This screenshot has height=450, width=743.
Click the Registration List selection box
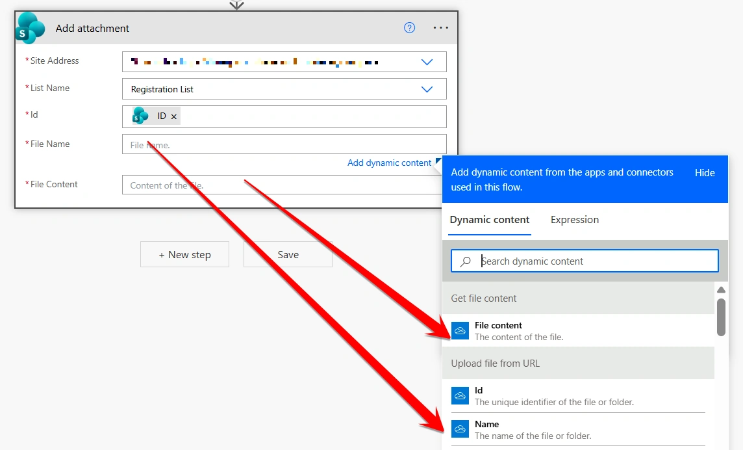284,89
